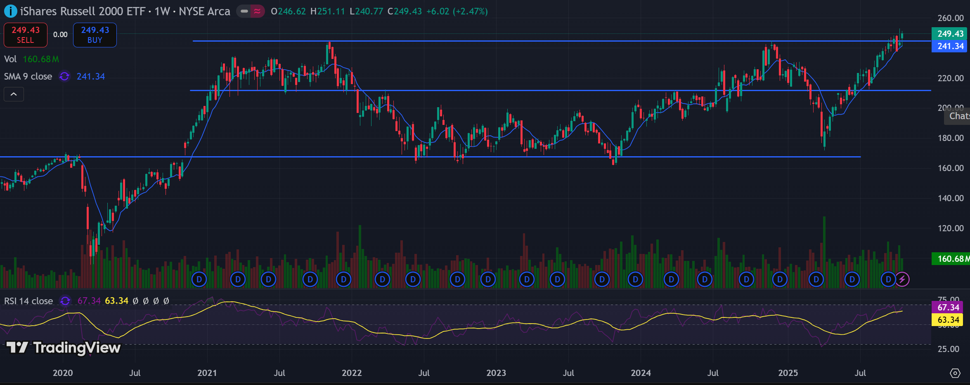Click the Jul label between 2020 and 2021

click(135, 373)
